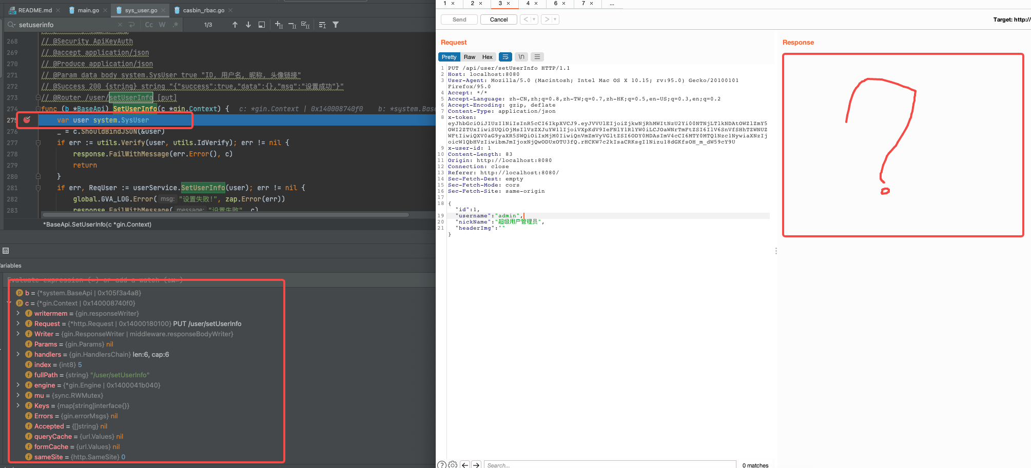Jump to previous search occurrence arrow

[x=235, y=25]
